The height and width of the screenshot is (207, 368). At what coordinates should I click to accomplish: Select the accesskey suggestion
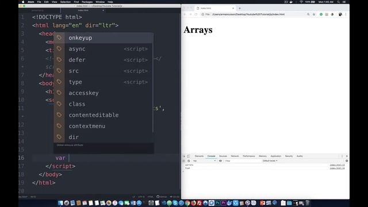[x=103, y=93]
